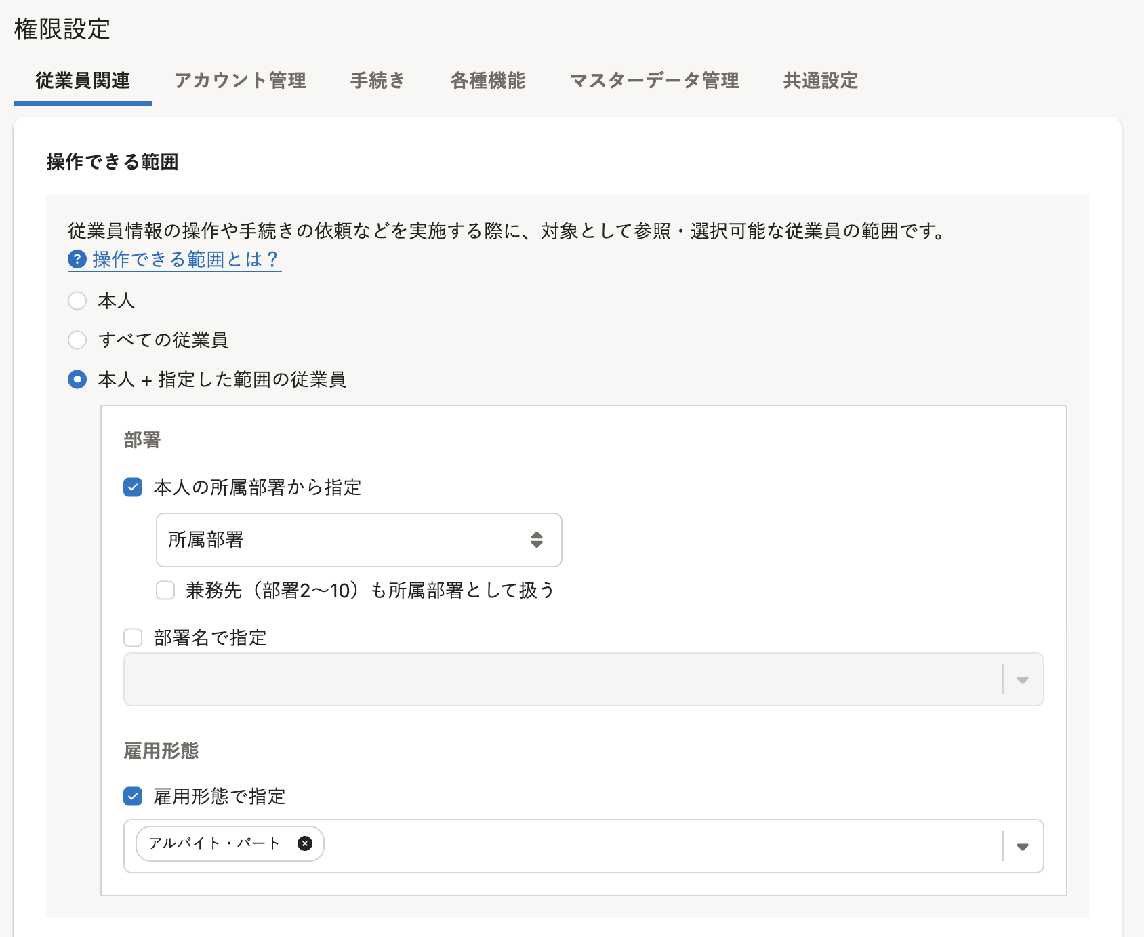The image size is (1144, 937).
Task: Select the 本人 radio button
Action: coord(77,300)
